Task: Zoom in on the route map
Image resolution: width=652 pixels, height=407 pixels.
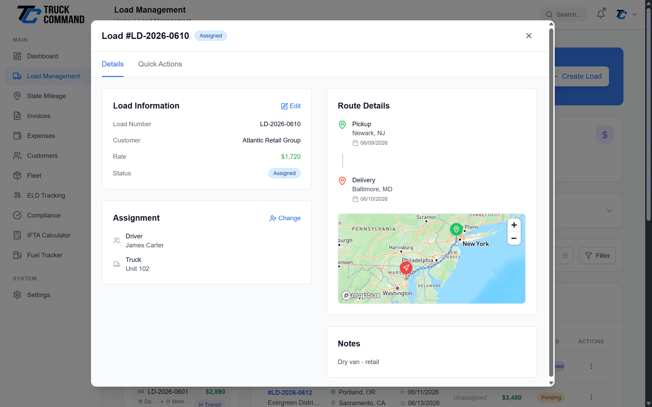Action: click(514, 225)
